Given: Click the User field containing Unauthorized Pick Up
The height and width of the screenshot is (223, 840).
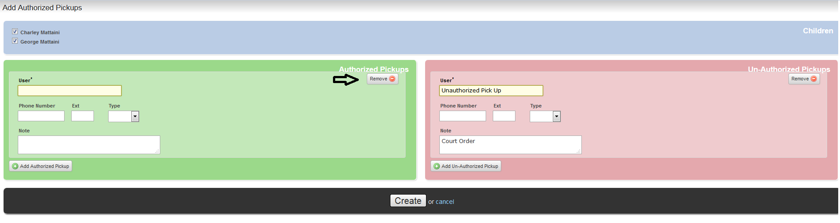Looking at the screenshot, I should coord(491,91).
